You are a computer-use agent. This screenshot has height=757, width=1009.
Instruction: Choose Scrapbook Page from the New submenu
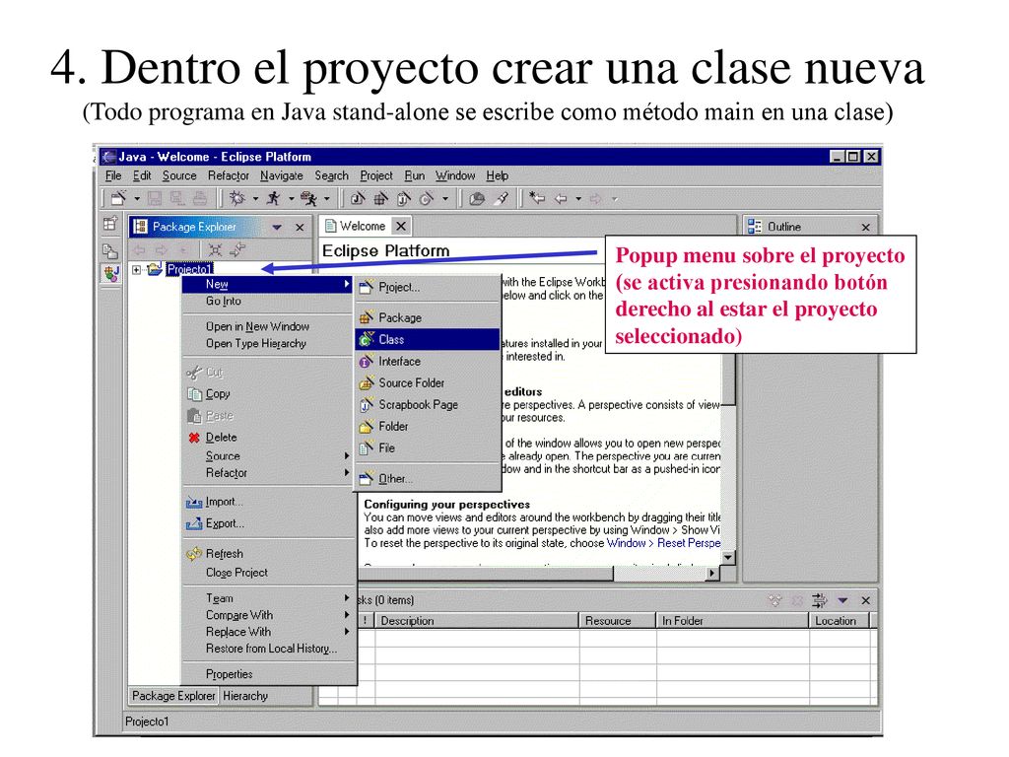(428, 405)
